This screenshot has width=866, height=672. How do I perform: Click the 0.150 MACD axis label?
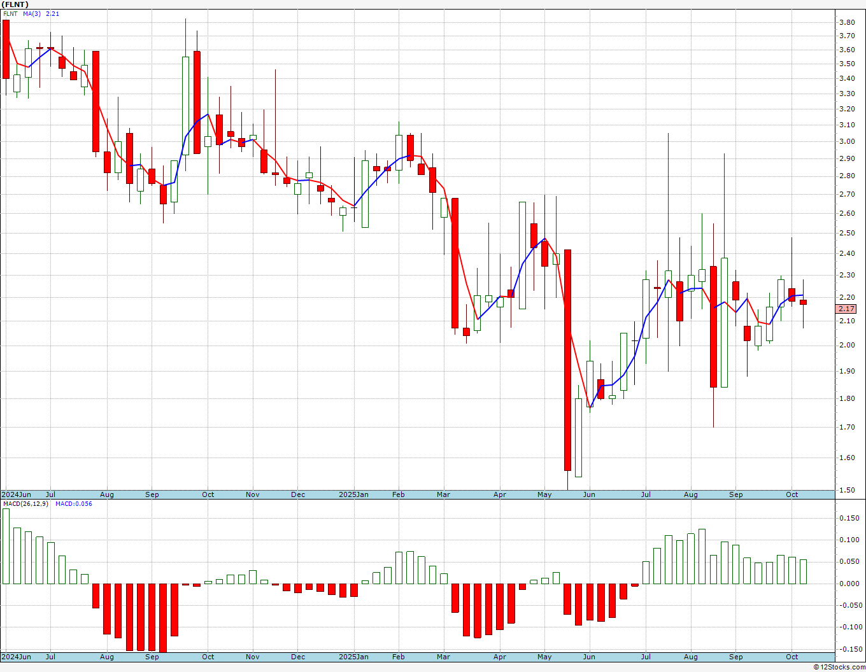(848, 519)
